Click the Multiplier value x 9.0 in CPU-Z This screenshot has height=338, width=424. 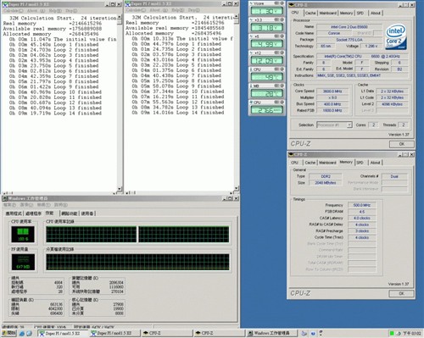[332, 97]
